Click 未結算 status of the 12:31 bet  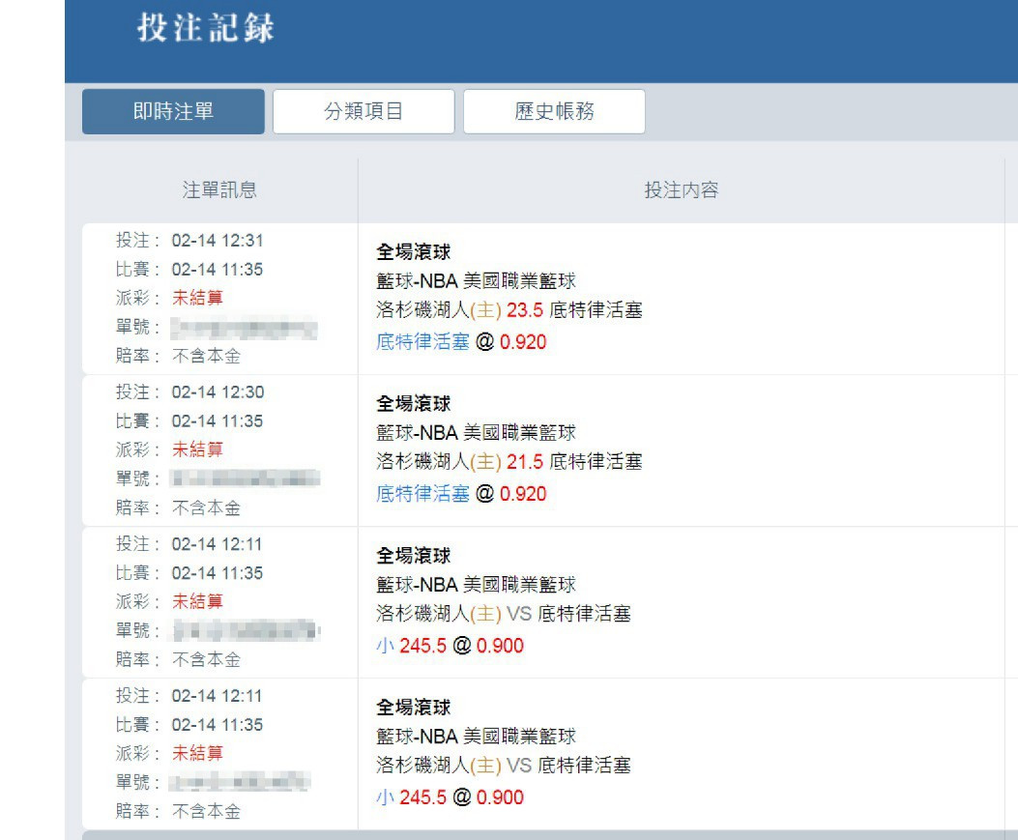coord(197,298)
